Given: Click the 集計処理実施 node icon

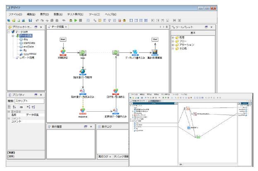Looking at the screenshot, I should coord(154,52).
